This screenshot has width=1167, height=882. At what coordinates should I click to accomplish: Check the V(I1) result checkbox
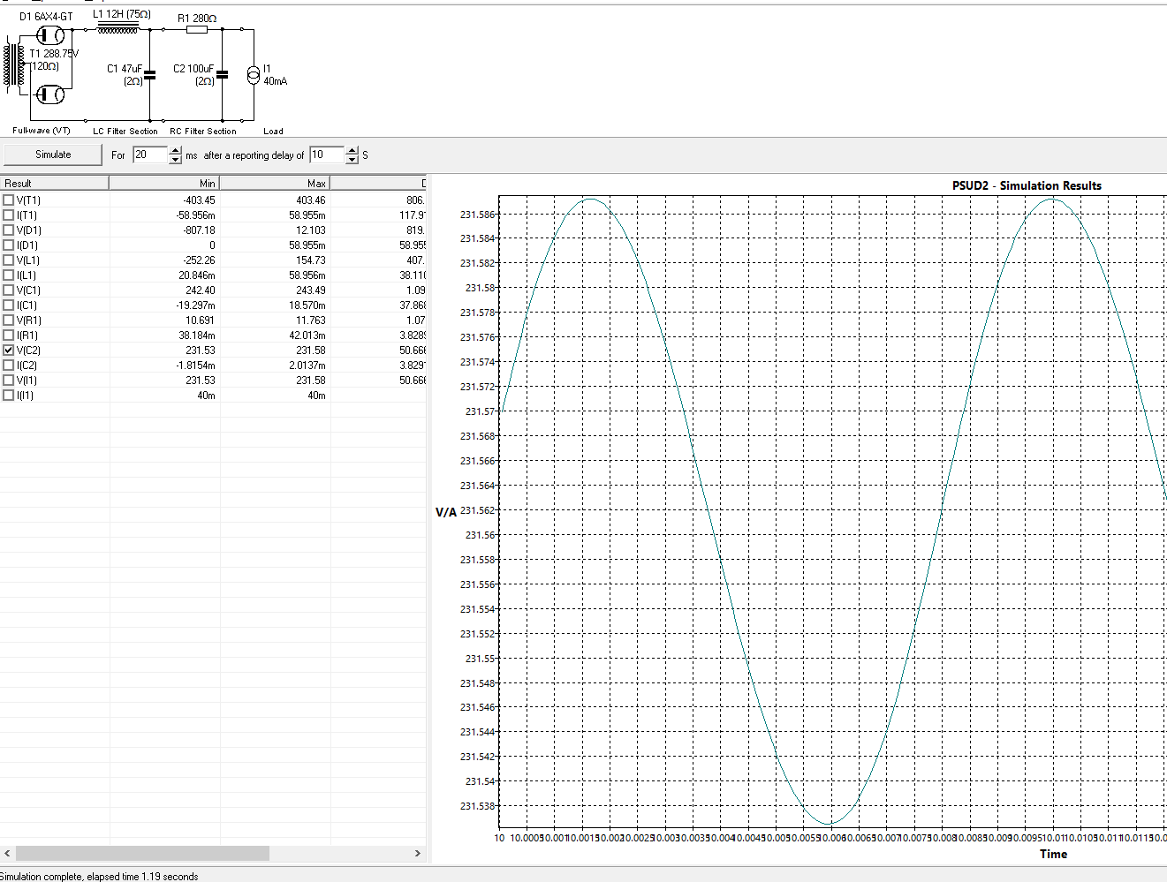[x=9, y=381]
